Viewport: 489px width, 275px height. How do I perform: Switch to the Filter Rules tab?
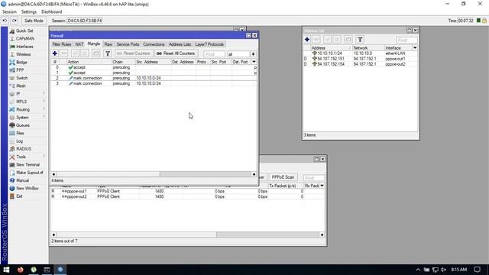click(x=62, y=44)
